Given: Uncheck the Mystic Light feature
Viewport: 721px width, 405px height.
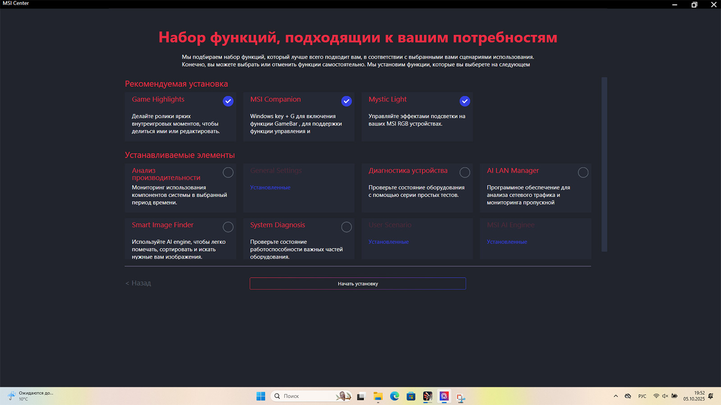Looking at the screenshot, I should pyautogui.click(x=465, y=101).
